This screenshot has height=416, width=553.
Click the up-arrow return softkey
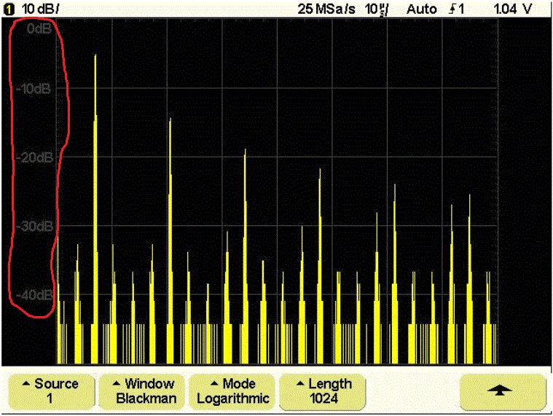point(503,392)
